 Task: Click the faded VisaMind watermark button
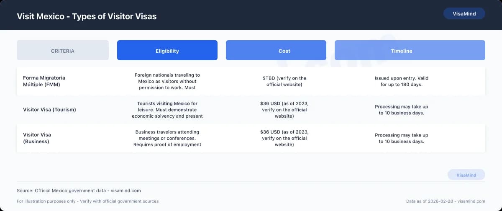(x=466, y=175)
